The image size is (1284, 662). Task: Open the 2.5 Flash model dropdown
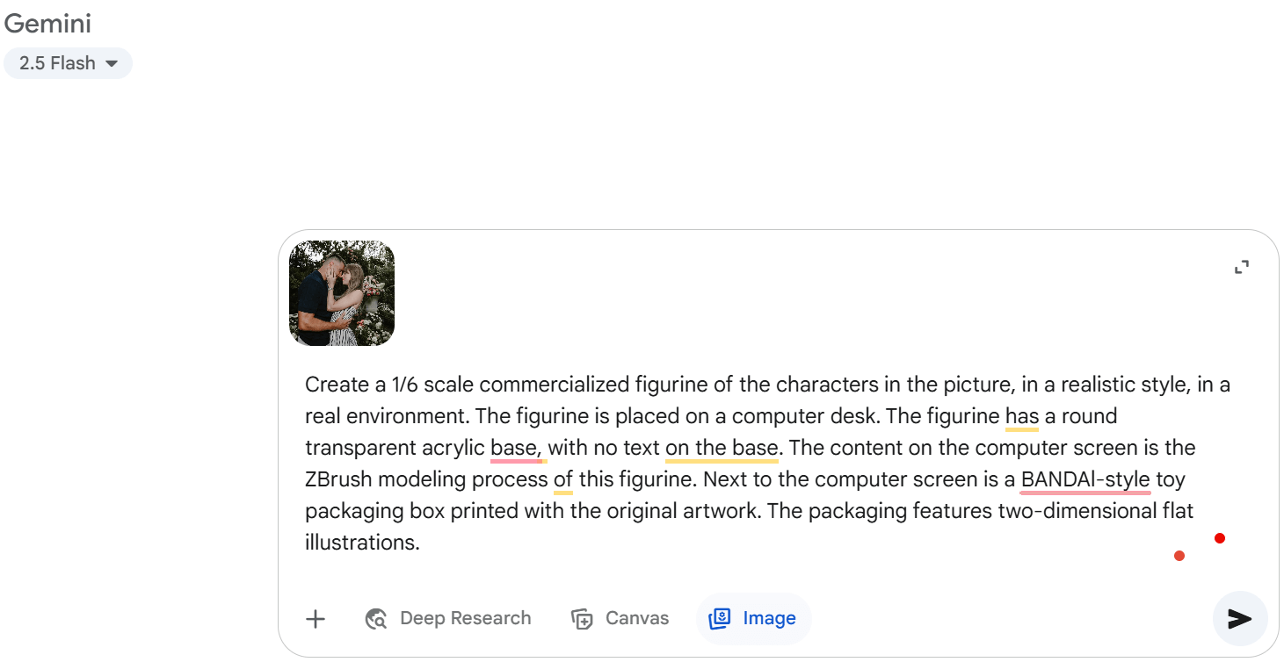(68, 63)
